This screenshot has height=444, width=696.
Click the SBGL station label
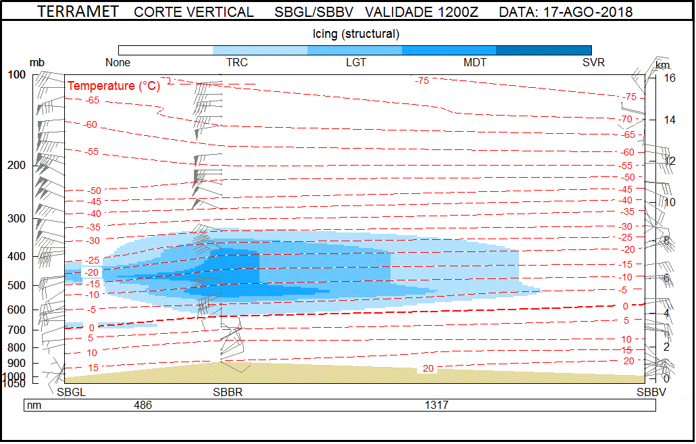point(71,392)
